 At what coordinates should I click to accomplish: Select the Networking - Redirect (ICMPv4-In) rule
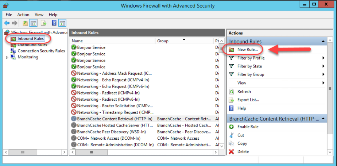coord(108,93)
